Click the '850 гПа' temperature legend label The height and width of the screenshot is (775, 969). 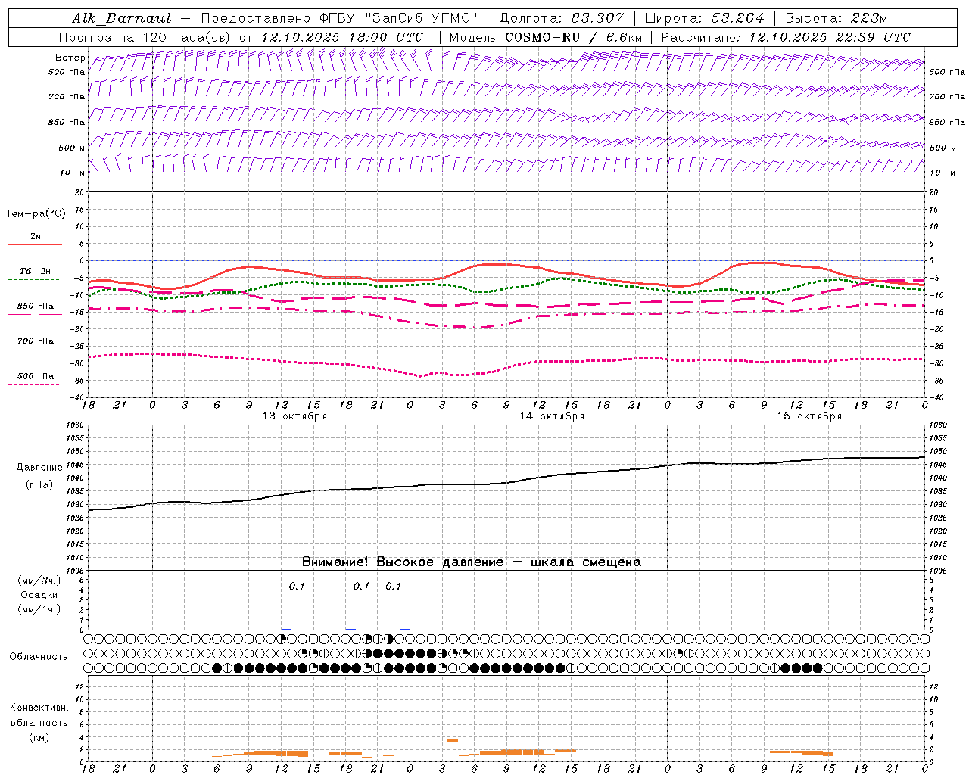(36, 307)
